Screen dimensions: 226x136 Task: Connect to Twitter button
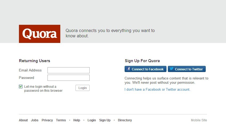[x=187, y=69]
